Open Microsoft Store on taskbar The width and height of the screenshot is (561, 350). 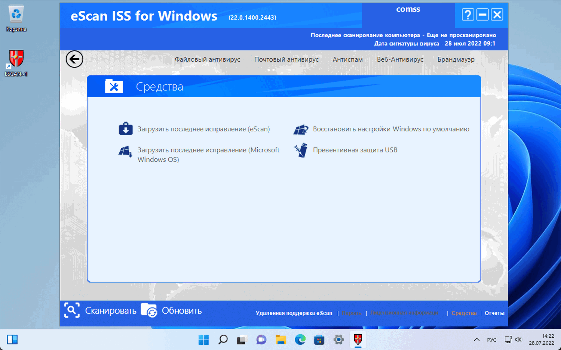point(319,340)
